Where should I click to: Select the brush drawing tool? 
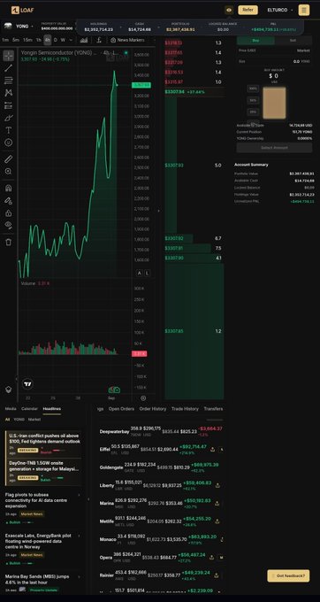9,118
